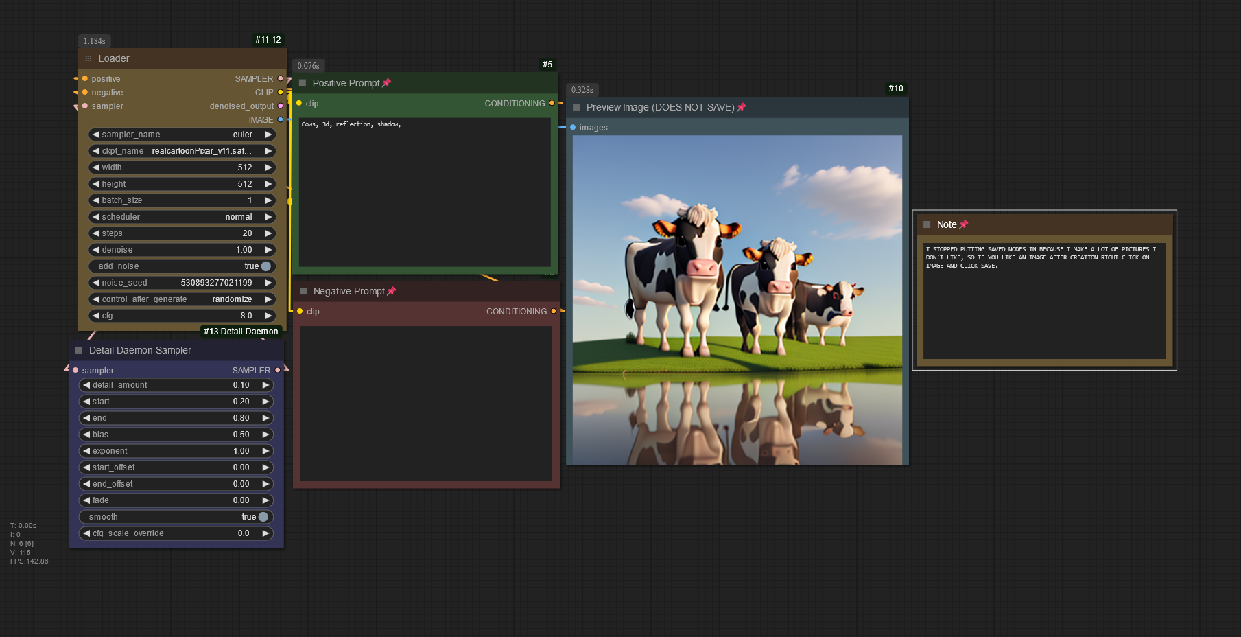Open the control_after_generate randomize dropdown
Screen dimensions: 1241x637
(x=182, y=299)
